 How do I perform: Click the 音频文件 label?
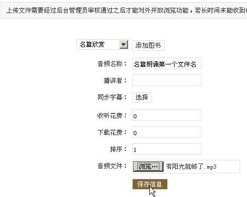click(x=112, y=166)
